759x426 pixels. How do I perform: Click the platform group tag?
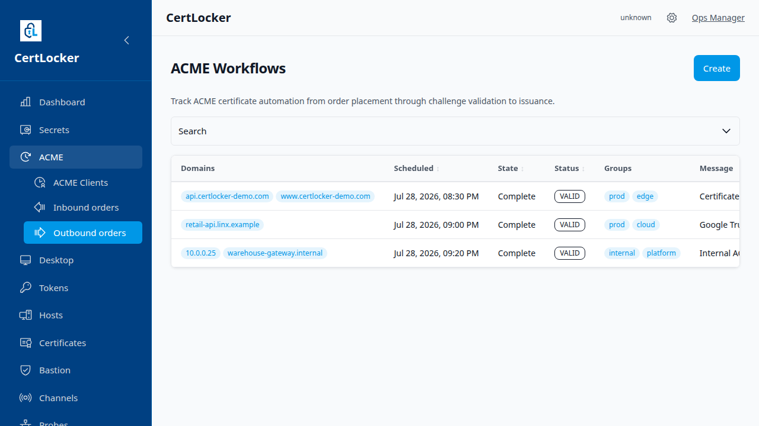(x=661, y=253)
